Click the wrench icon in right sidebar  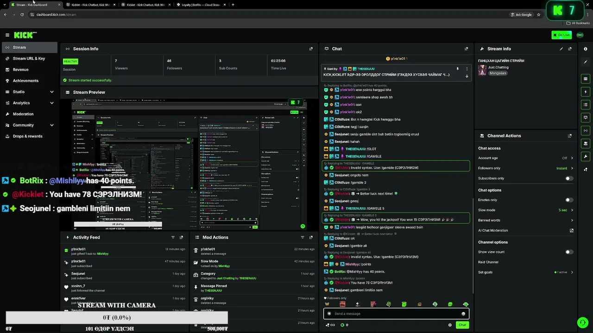(x=586, y=156)
